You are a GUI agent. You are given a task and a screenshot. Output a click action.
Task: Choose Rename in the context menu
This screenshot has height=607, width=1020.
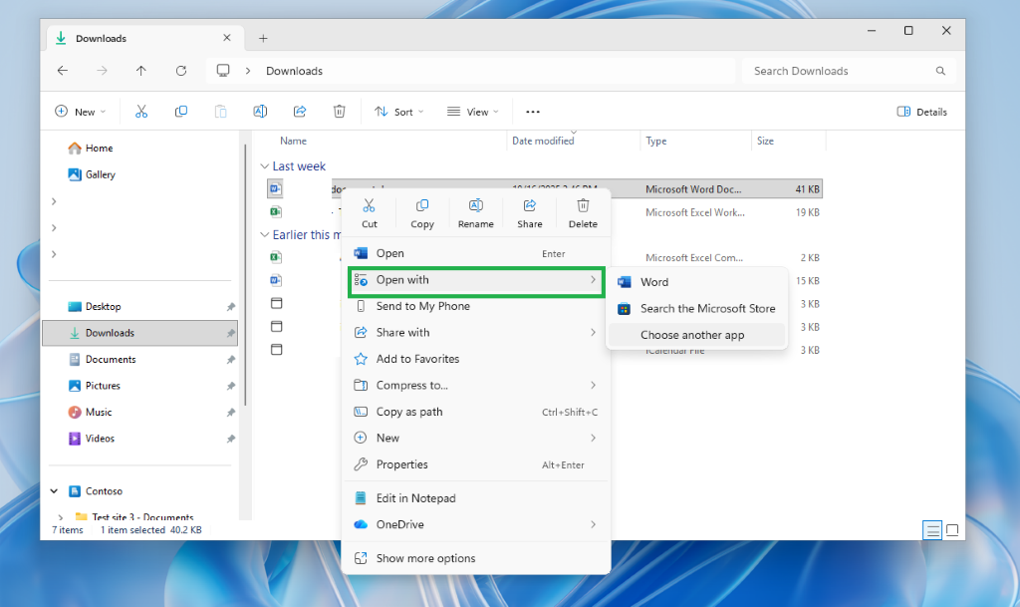(x=475, y=213)
